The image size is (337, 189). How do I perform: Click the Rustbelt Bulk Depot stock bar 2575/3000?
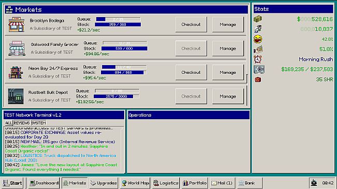coord(116,97)
